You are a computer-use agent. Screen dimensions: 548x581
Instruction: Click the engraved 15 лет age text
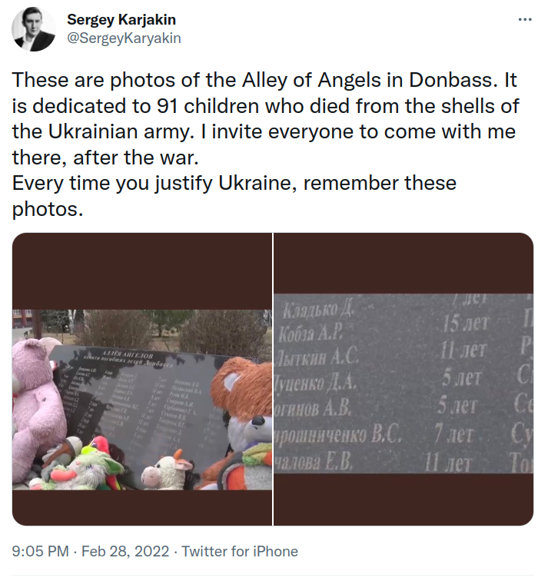coord(466,324)
